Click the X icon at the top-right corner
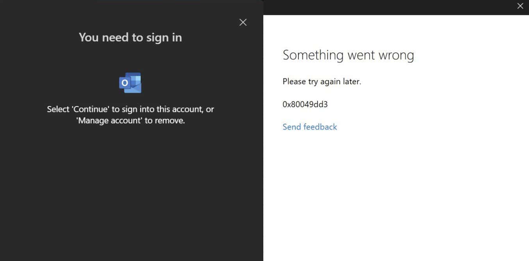The width and height of the screenshot is (529, 261). click(520, 6)
